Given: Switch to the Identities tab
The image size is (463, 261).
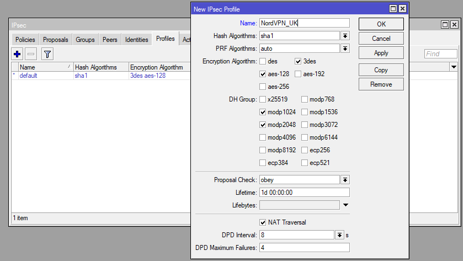Looking at the screenshot, I should (136, 40).
